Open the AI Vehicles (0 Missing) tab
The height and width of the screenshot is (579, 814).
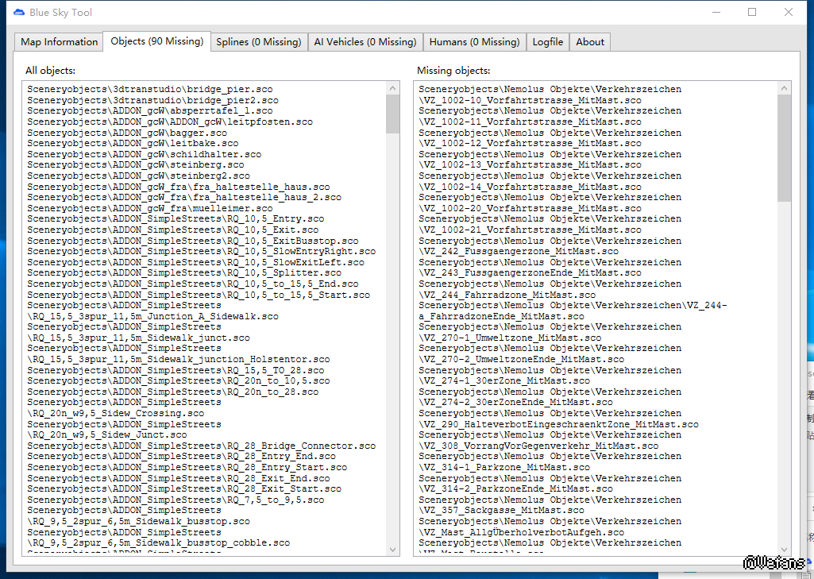pyautogui.click(x=365, y=42)
